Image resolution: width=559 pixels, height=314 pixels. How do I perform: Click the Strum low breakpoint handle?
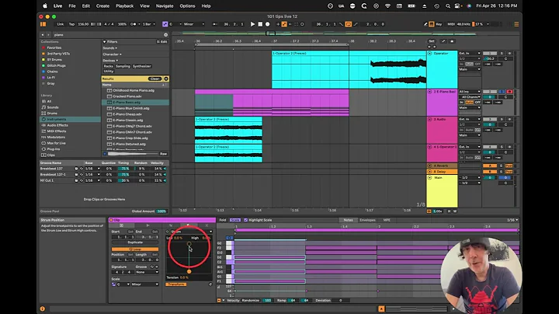pos(189,271)
